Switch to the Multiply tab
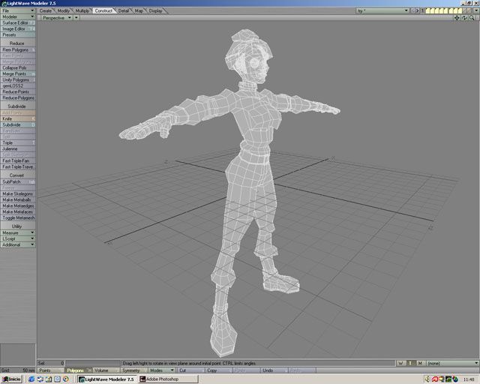 (x=82, y=10)
